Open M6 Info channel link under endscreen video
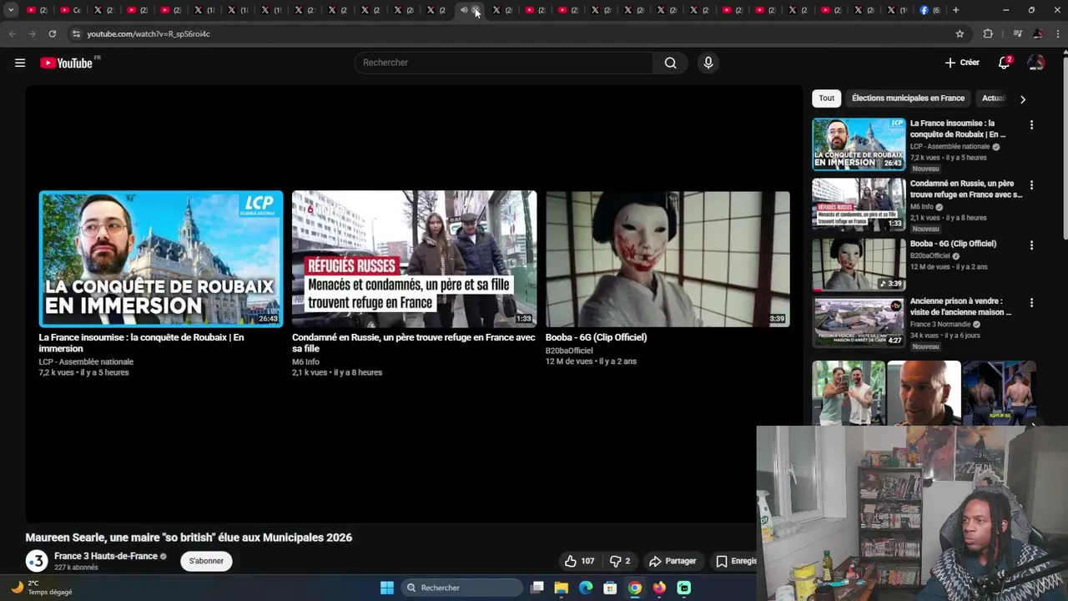 click(305, 361)
